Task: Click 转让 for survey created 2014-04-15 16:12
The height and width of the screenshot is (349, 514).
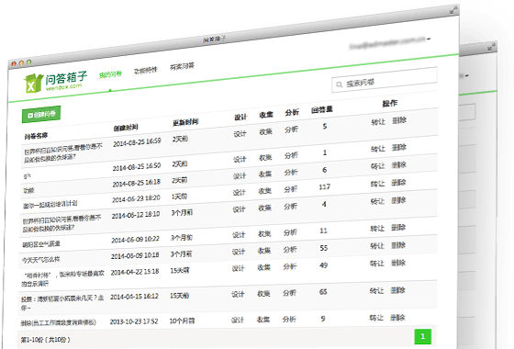Action: click(x=376, y=290)
